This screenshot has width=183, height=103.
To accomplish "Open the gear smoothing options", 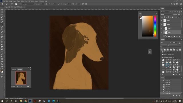I will pyautogui.click(x=73, y=4).
